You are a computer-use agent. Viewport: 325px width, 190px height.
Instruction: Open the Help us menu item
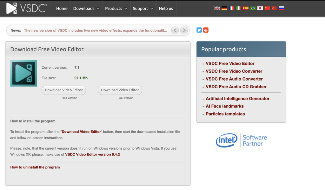coord(166,9)
